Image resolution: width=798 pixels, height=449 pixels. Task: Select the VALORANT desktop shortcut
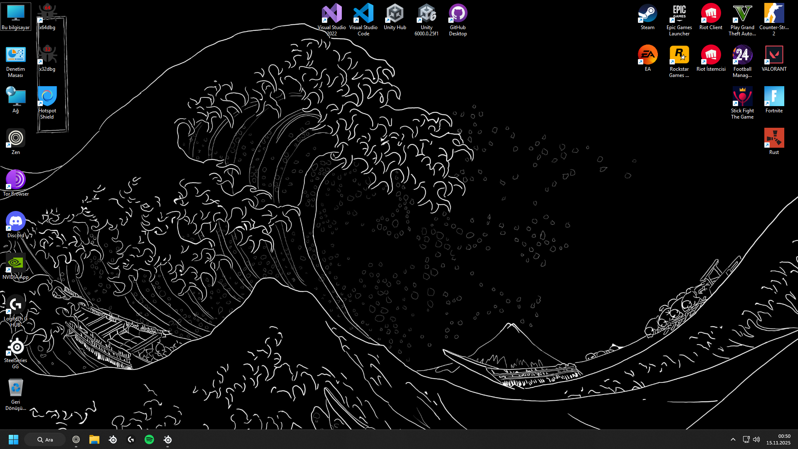pos(774,58)
